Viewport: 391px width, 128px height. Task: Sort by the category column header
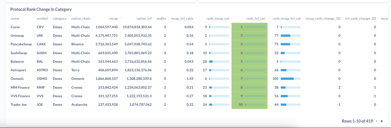[x=59, y=19]
